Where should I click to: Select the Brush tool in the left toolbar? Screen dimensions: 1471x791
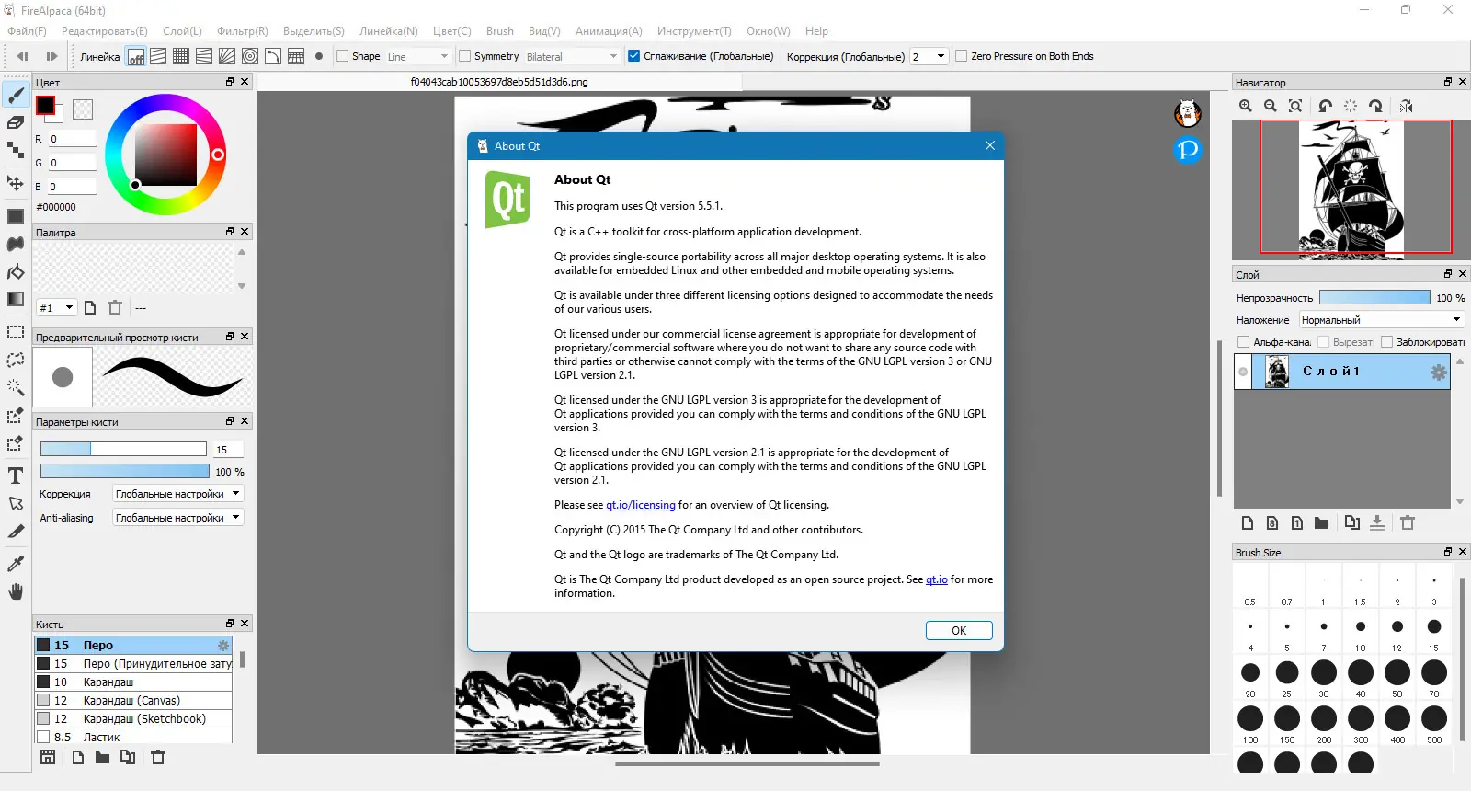[16, 96]
